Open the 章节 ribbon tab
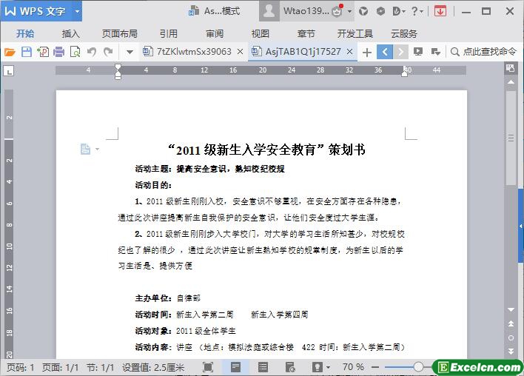The image size is (524, 376). click(x=306, y=34)
